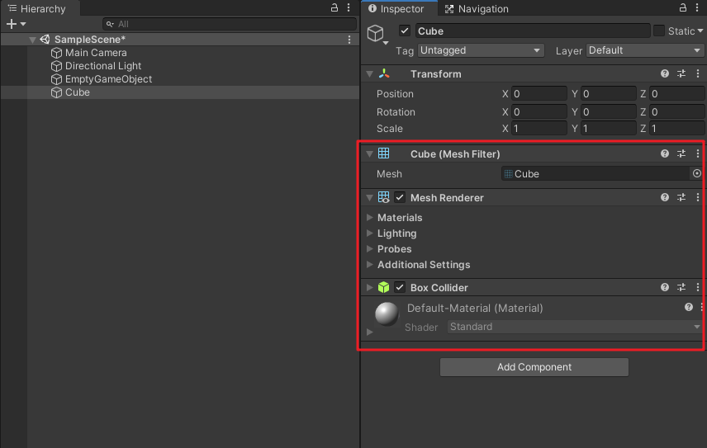Open the Layer dropdown showing Default

pos(645,50)
